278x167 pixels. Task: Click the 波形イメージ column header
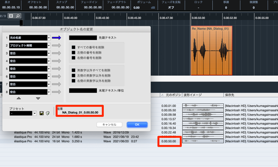[203, 95]
